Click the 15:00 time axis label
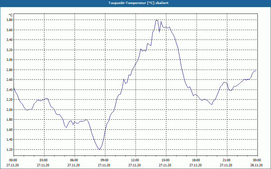Image resolution: width=271 pixels, height=169 pixels. pos(166,160)
